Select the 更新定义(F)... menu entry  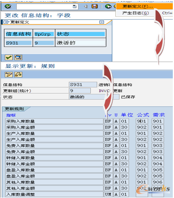click(x=138, y=6)
